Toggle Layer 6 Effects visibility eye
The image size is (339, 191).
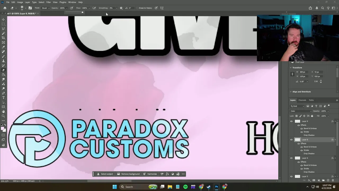(x=298, y=162)
